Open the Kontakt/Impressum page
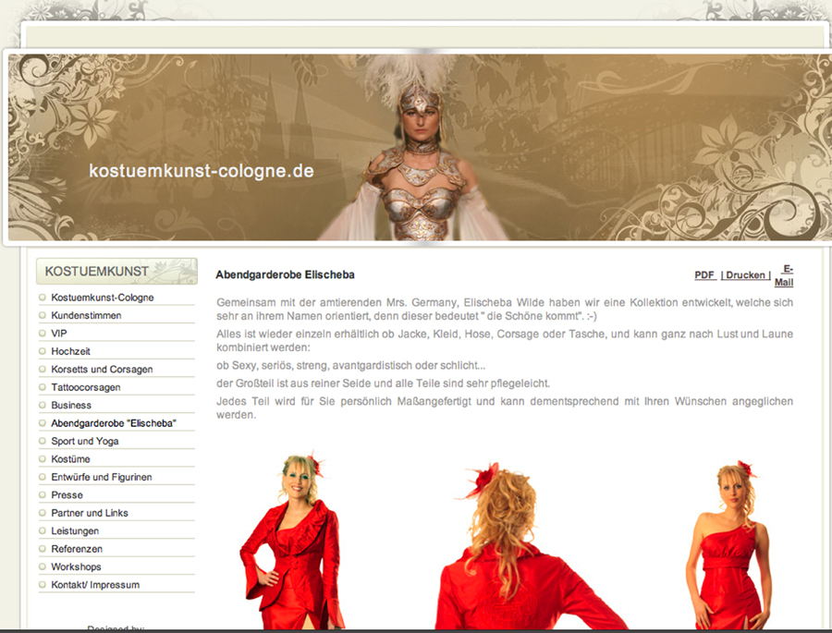Screen dimensions: 832x633 97,584
